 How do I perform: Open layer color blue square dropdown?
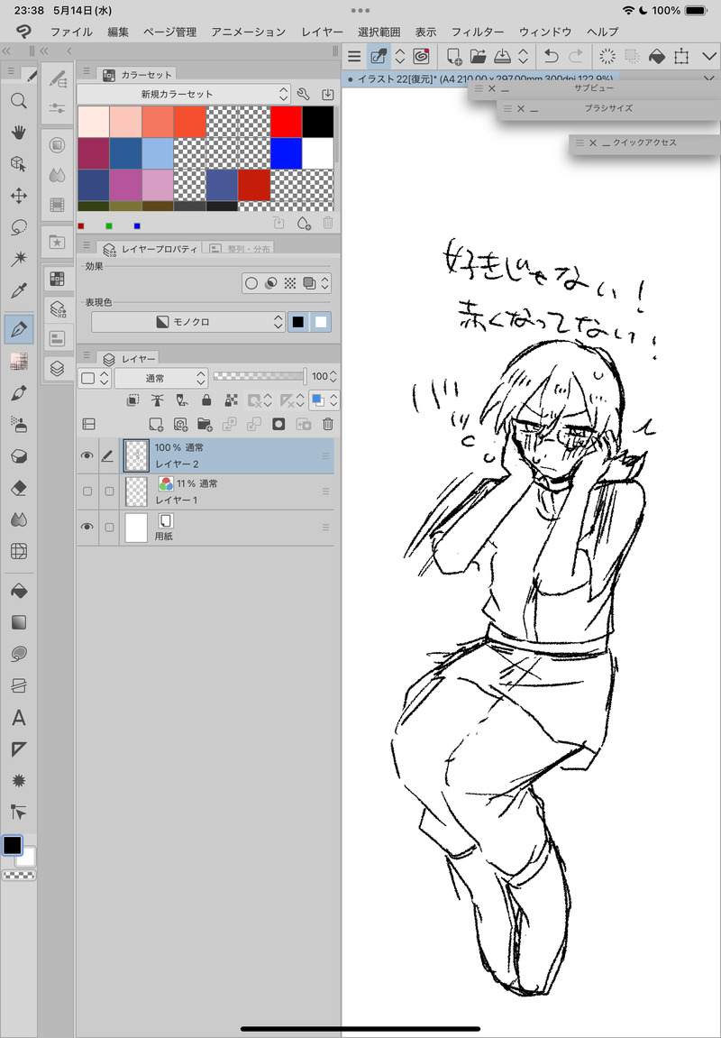point(324,400)
